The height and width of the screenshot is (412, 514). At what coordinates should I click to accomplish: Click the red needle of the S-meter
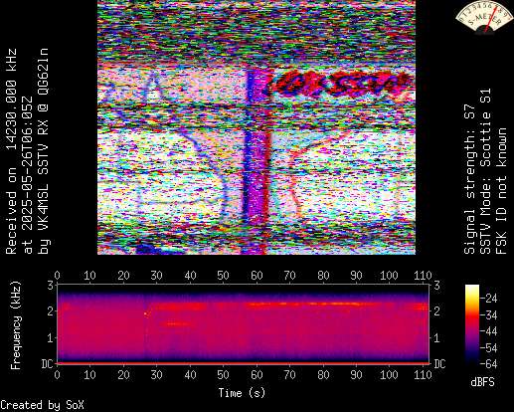(x=491, y=21)
